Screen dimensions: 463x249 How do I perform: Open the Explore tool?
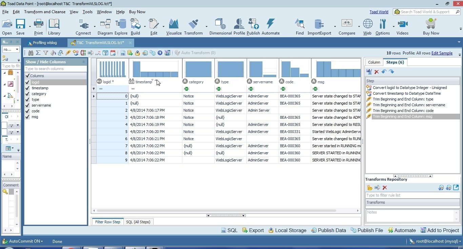tap(121, 27)
